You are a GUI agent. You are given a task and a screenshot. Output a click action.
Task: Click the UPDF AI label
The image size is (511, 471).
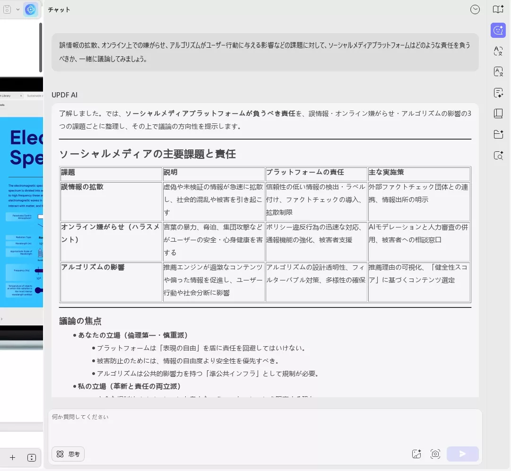pos(65,95)
